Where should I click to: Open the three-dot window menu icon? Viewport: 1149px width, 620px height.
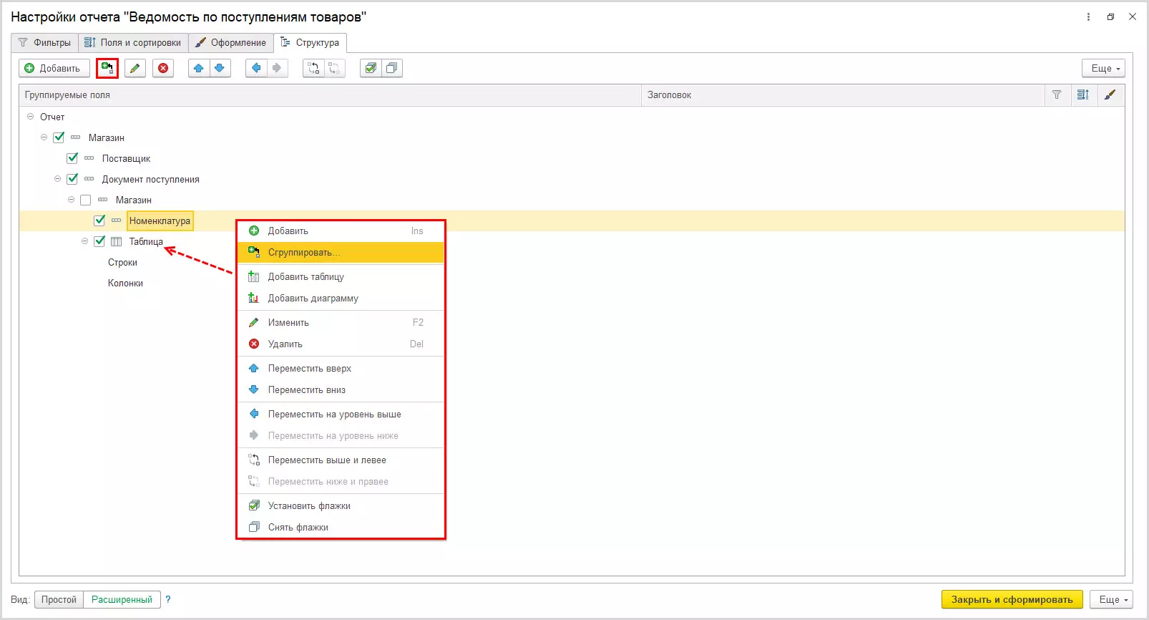tap(1088, 16)
